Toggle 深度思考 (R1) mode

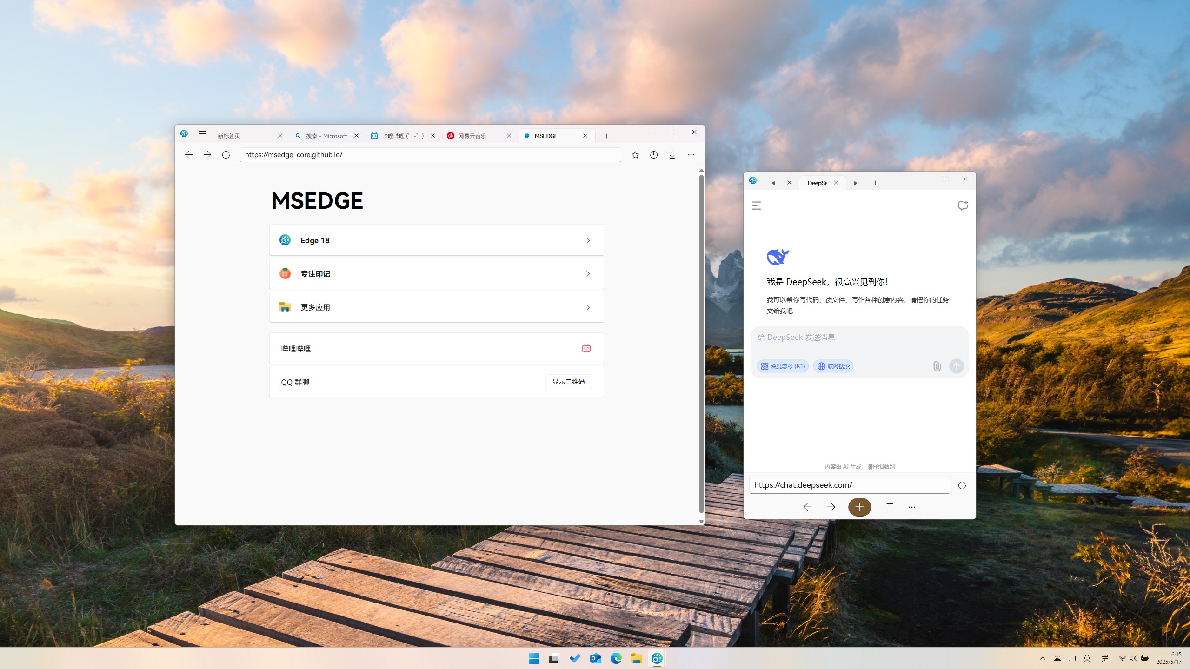(x=783, y=366)
